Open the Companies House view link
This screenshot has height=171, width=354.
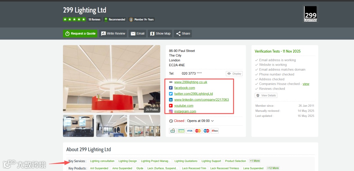[306, 84]
